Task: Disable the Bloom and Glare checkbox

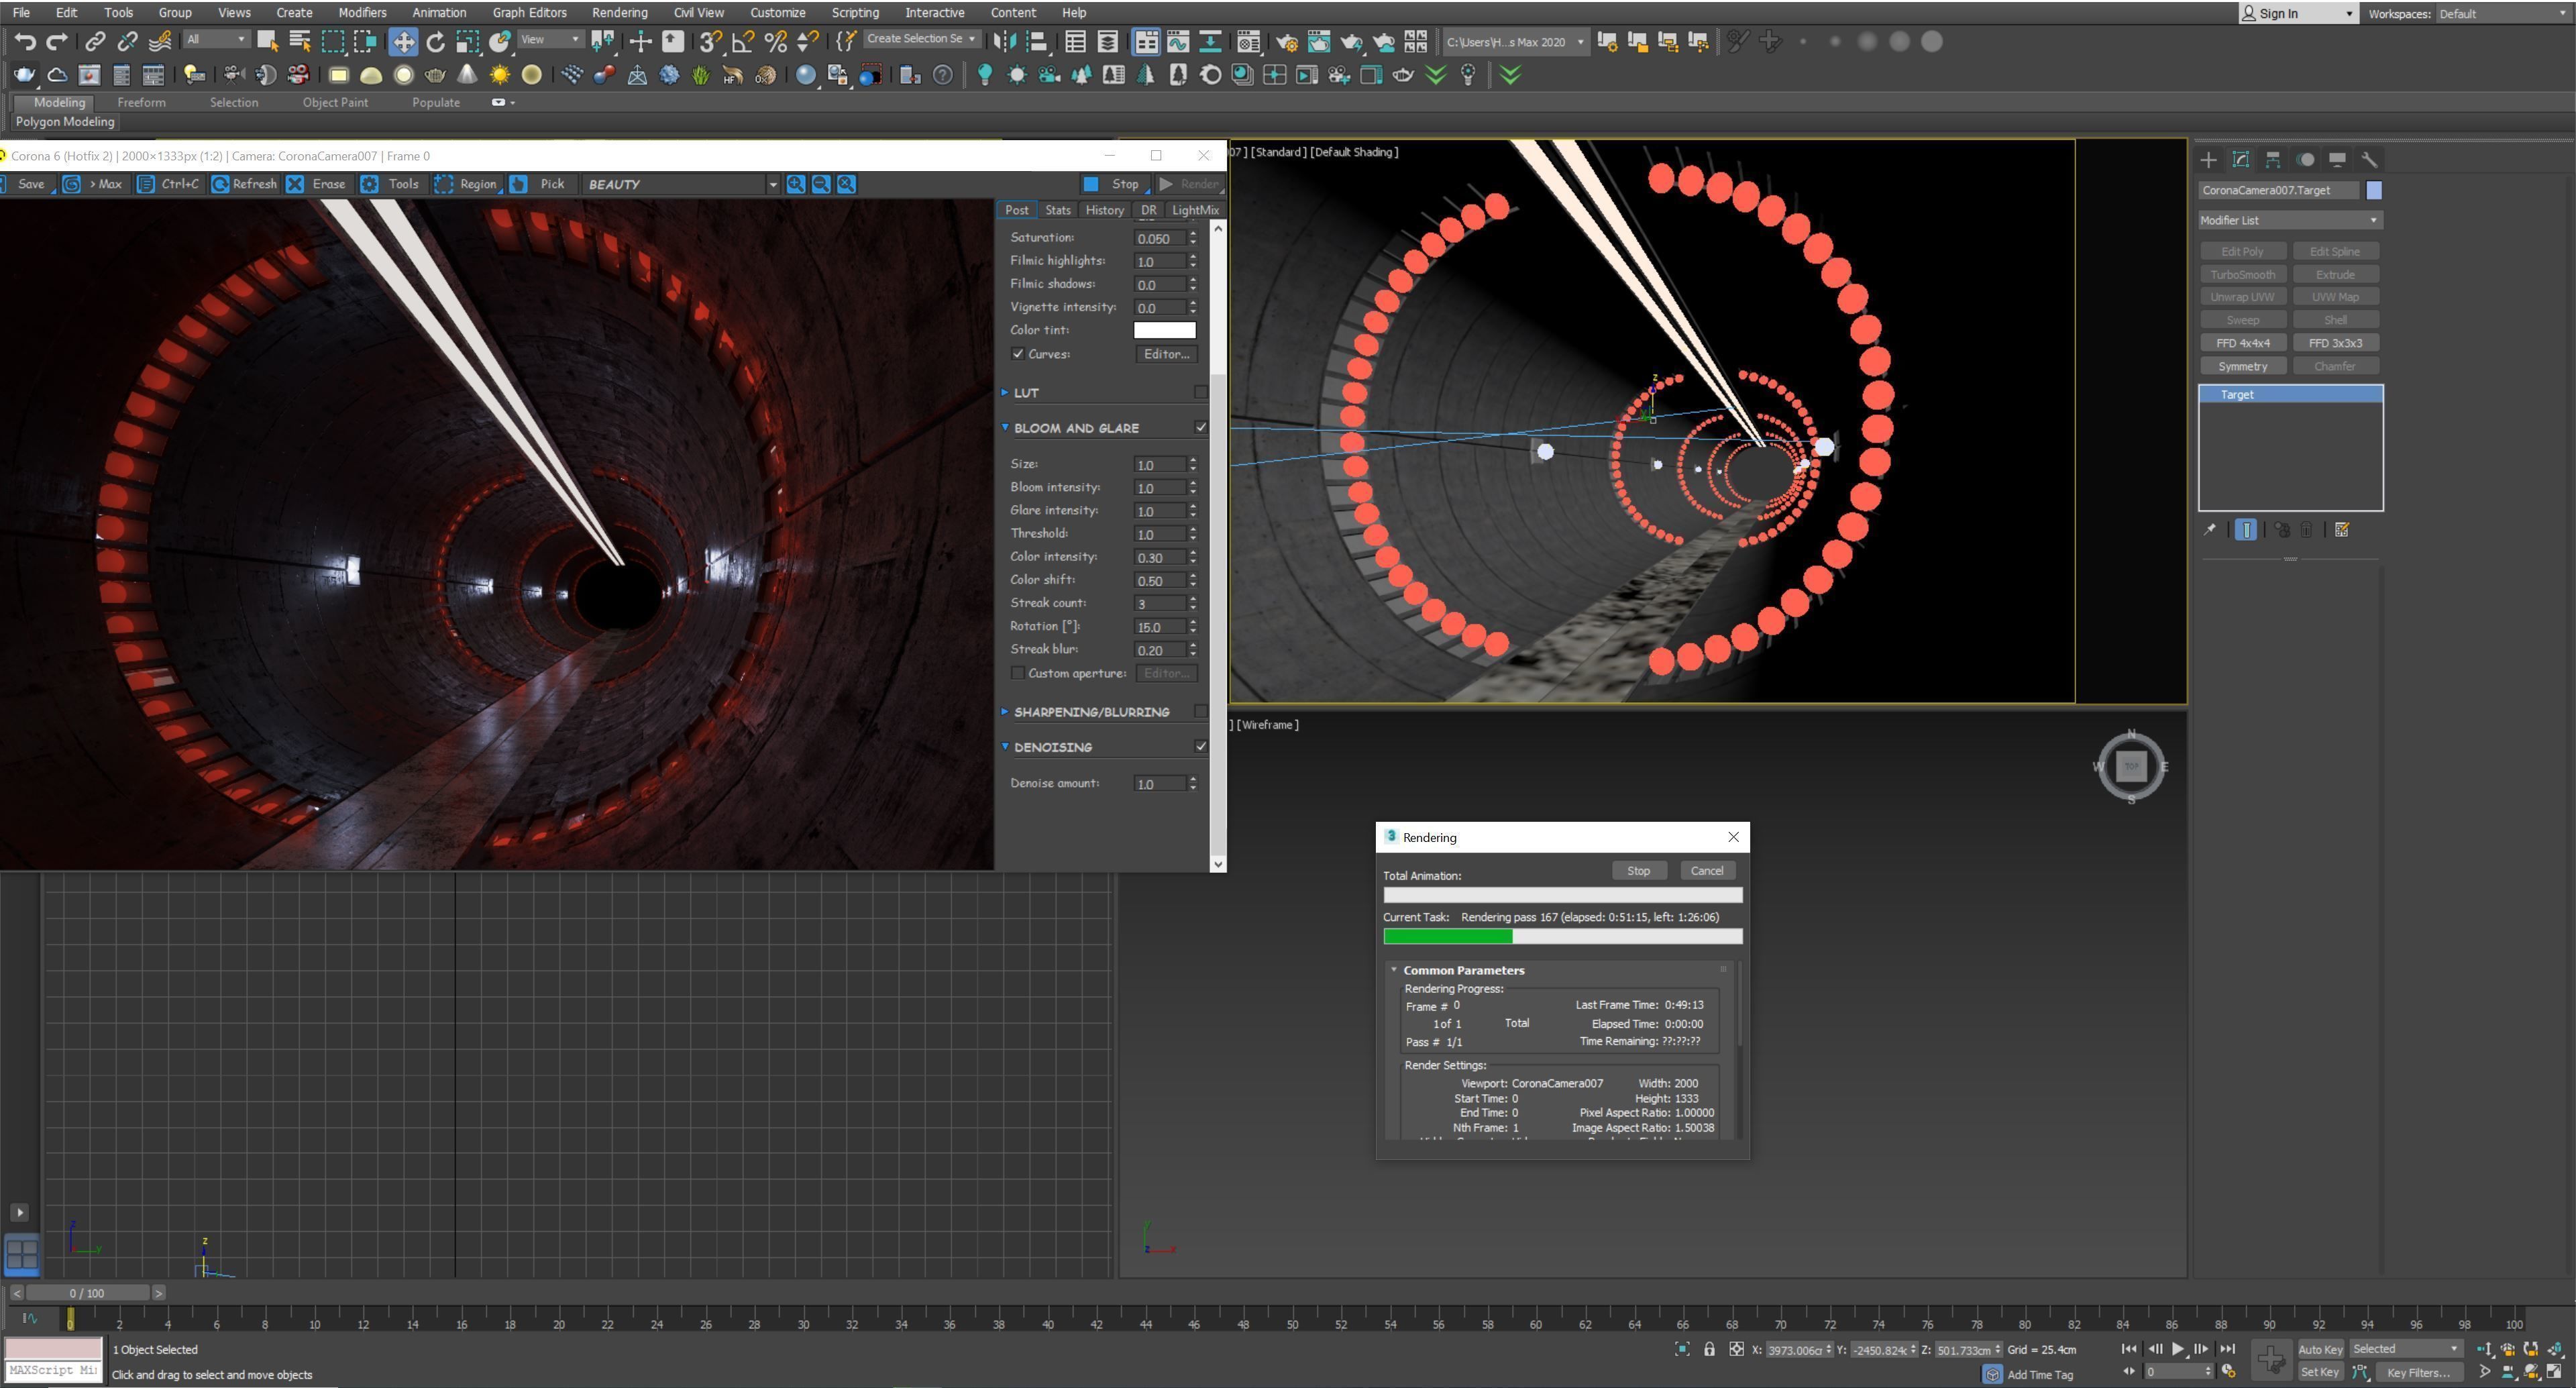Action: coord(1201,428)
